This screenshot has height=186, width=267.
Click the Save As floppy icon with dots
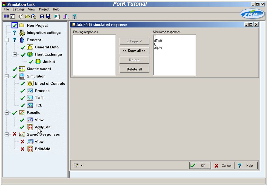tap(48, 16)
